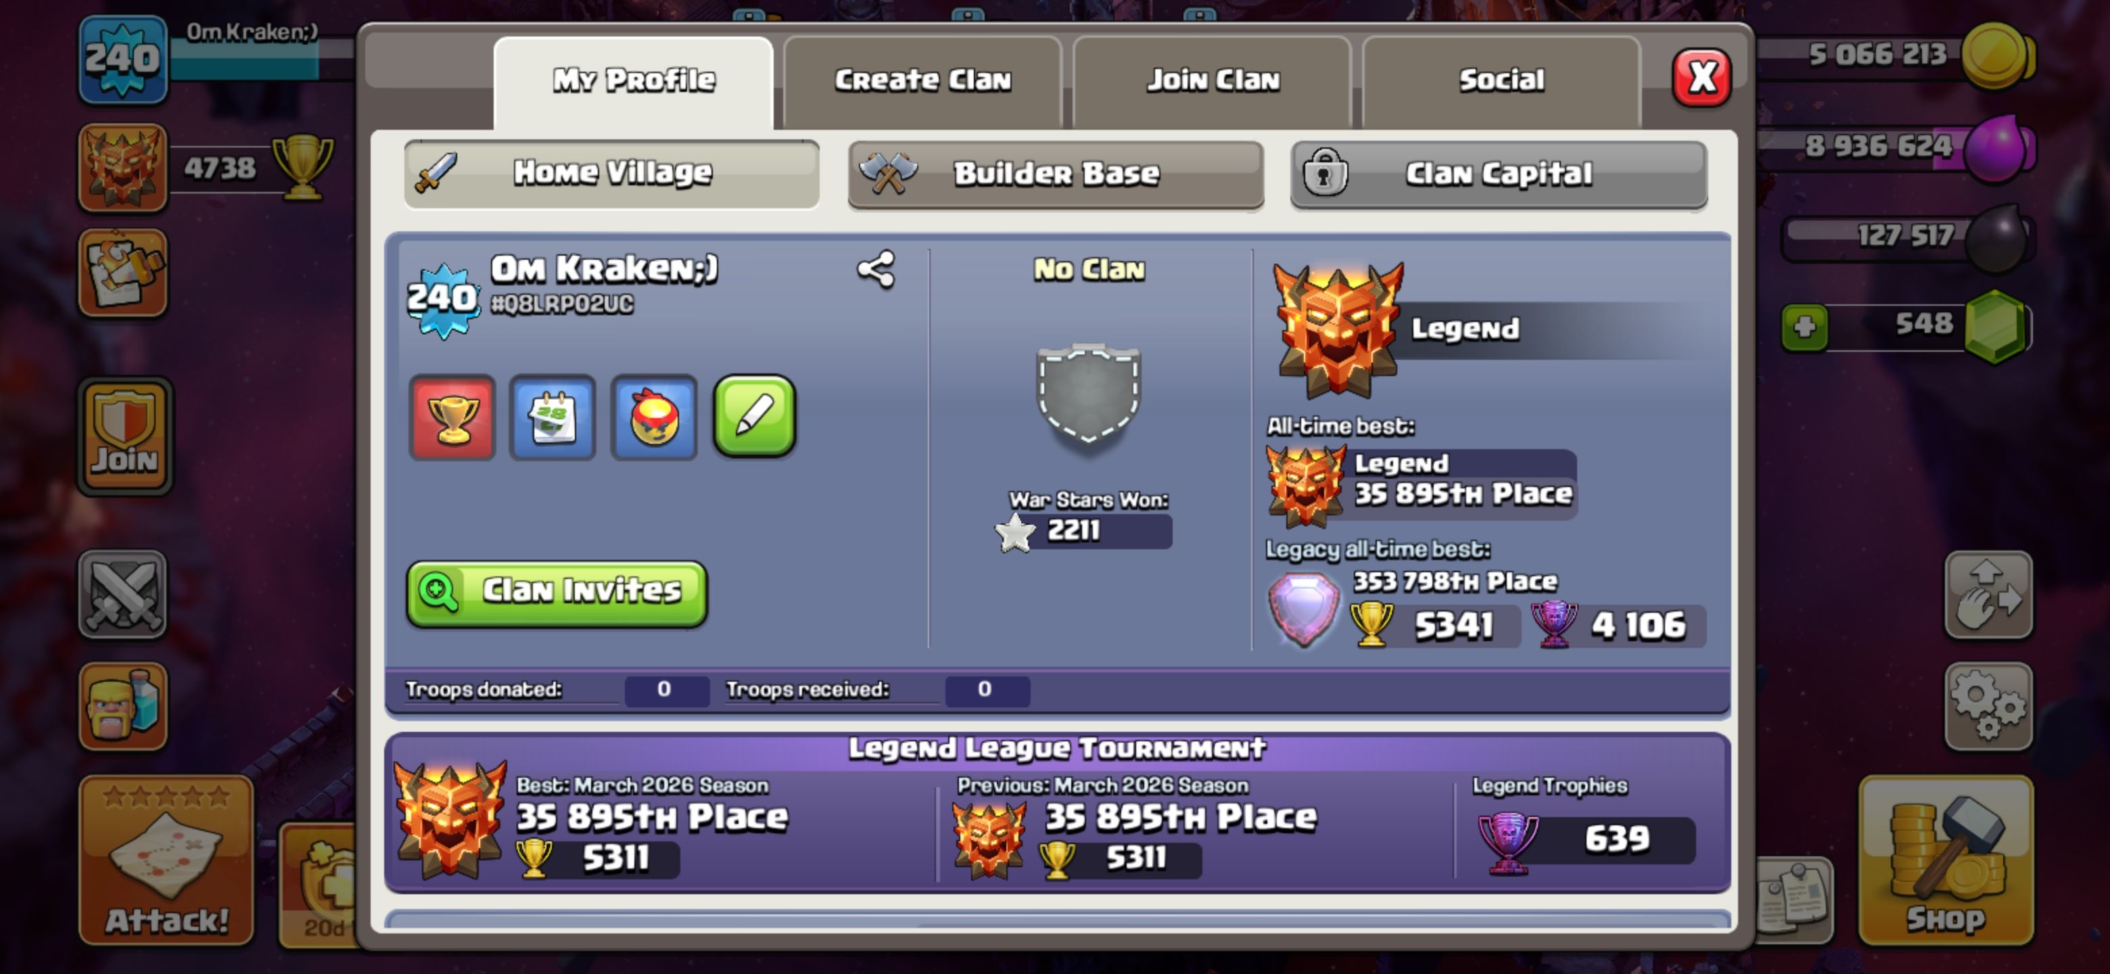Screen dimensions: 2110x974
Task: Click the green pencil edit icon
Action: coord(754,416)
